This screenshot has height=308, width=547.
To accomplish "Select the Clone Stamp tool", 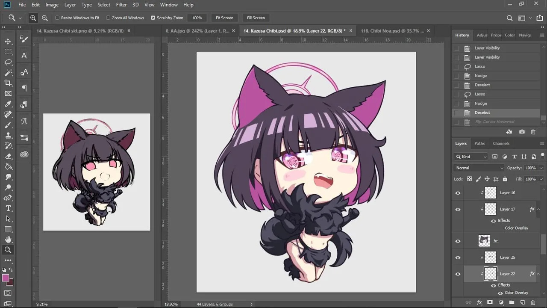I will point(8,135).
